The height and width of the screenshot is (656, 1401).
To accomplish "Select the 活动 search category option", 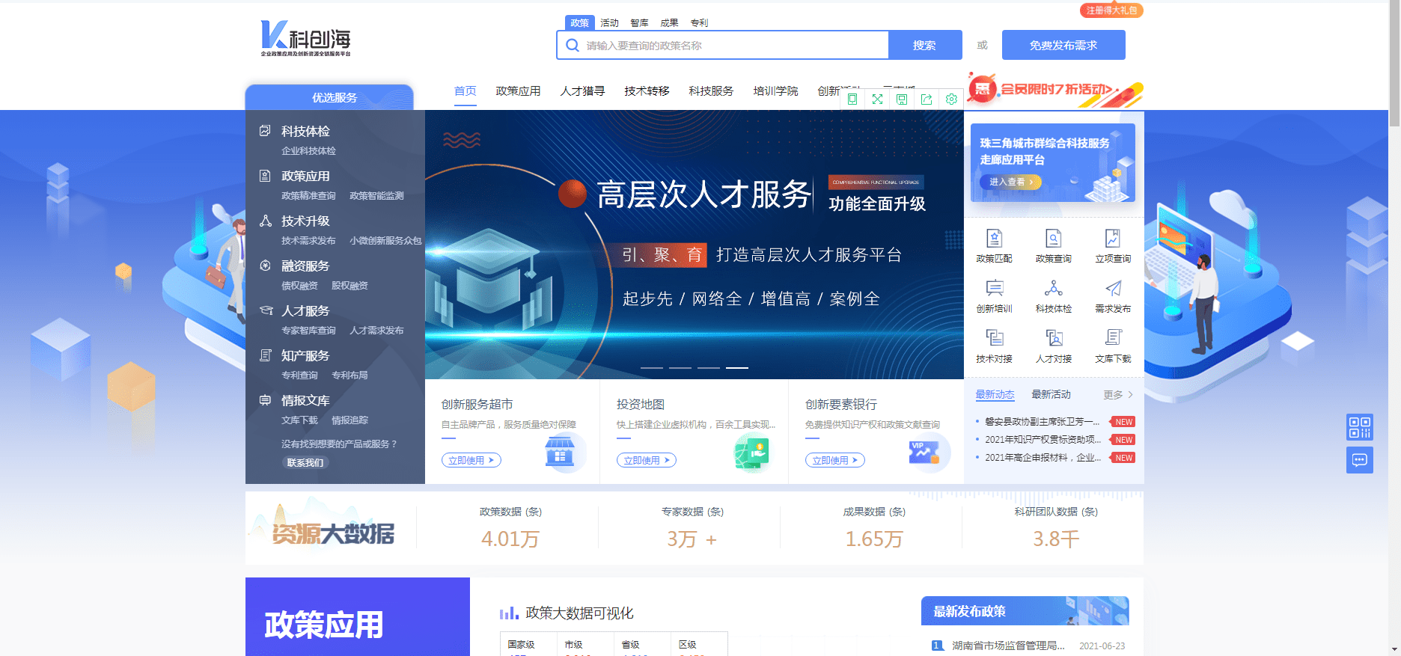I will 609,23.
